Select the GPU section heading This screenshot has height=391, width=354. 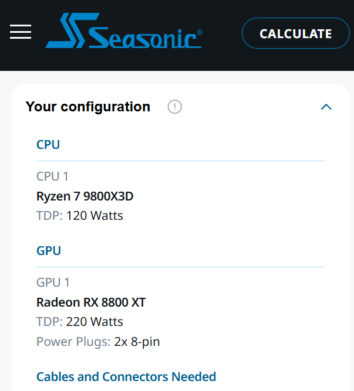tap(49, 250)
